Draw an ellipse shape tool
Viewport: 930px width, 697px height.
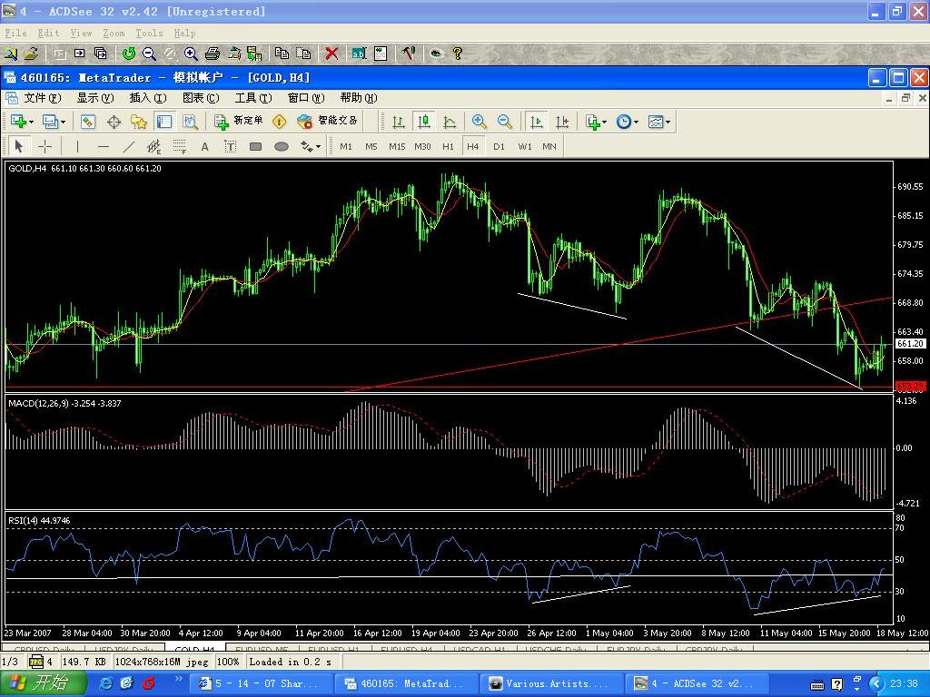(282, 146)
